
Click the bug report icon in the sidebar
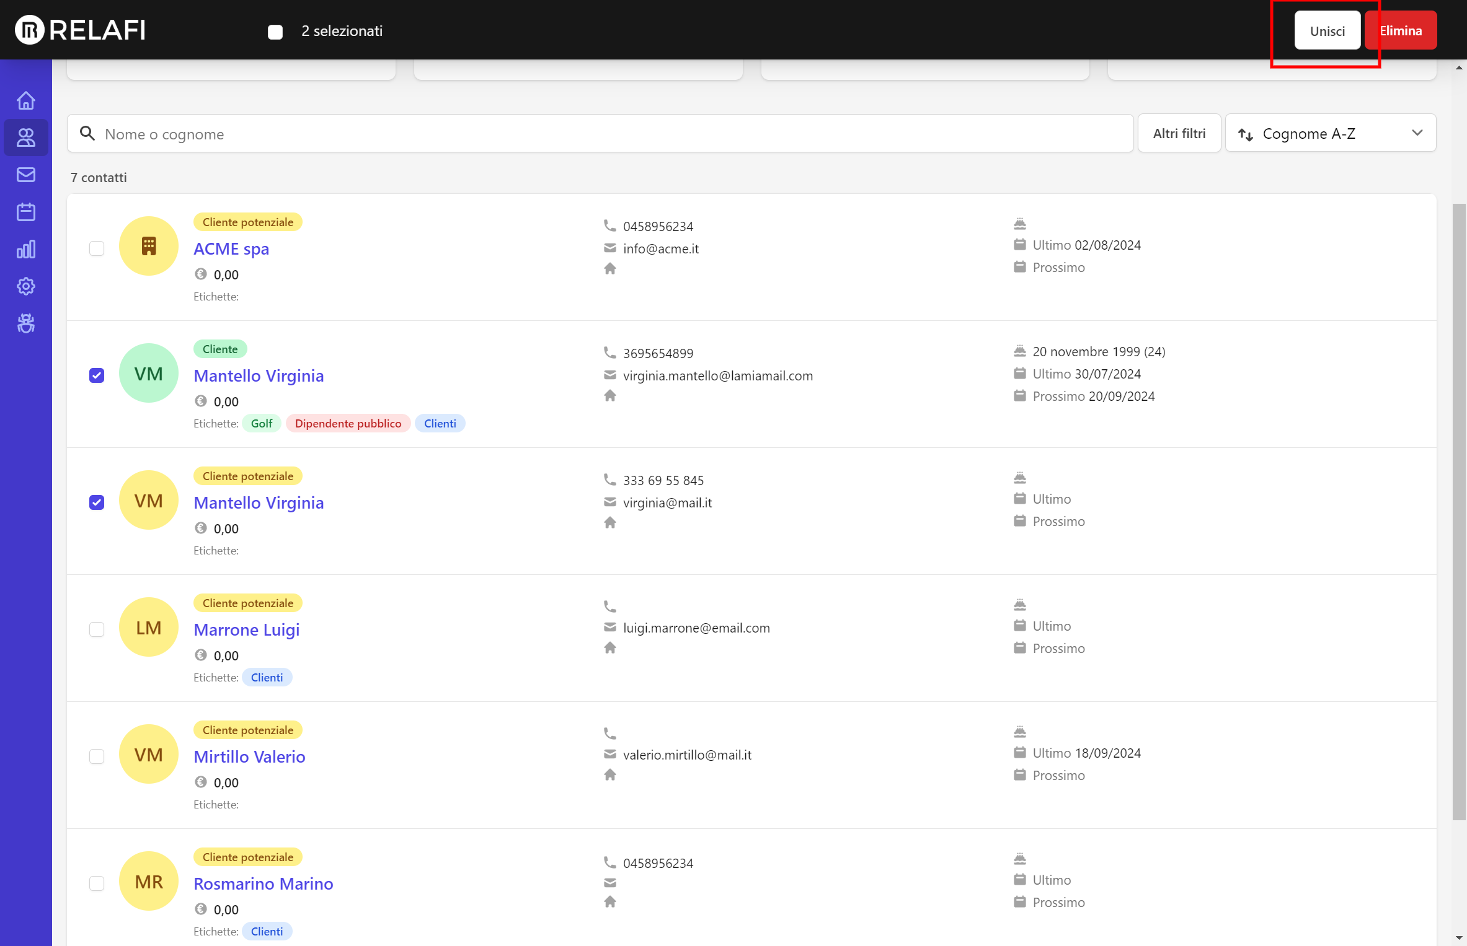pos(26,323)
